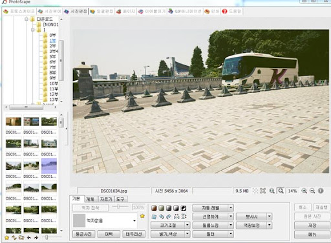Collapse the 다운로드 folder node
This screenshot has width=331, height=243.
point(27,19)
